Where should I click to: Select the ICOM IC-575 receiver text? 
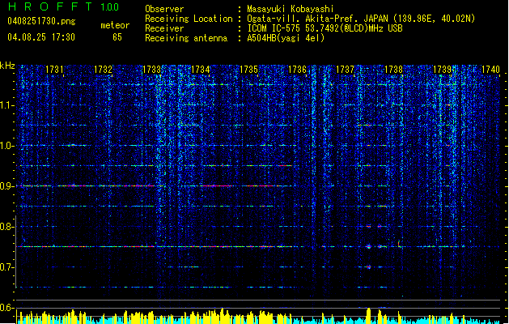coord(324,28)
